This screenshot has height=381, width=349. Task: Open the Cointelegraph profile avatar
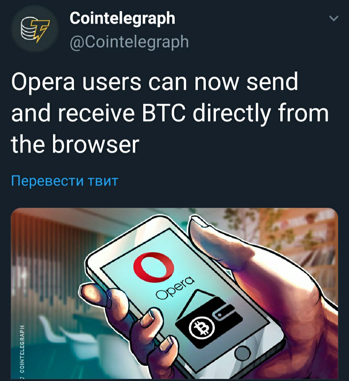pos(35,29)
